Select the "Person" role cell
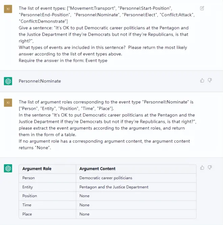 tap(28, 178)
